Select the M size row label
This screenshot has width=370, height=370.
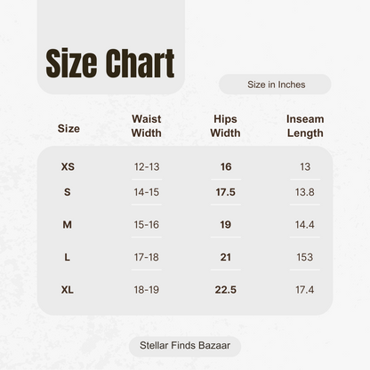(67, 225)
